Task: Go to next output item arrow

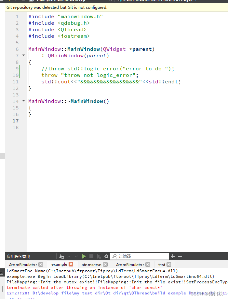Action: (76, 256)
